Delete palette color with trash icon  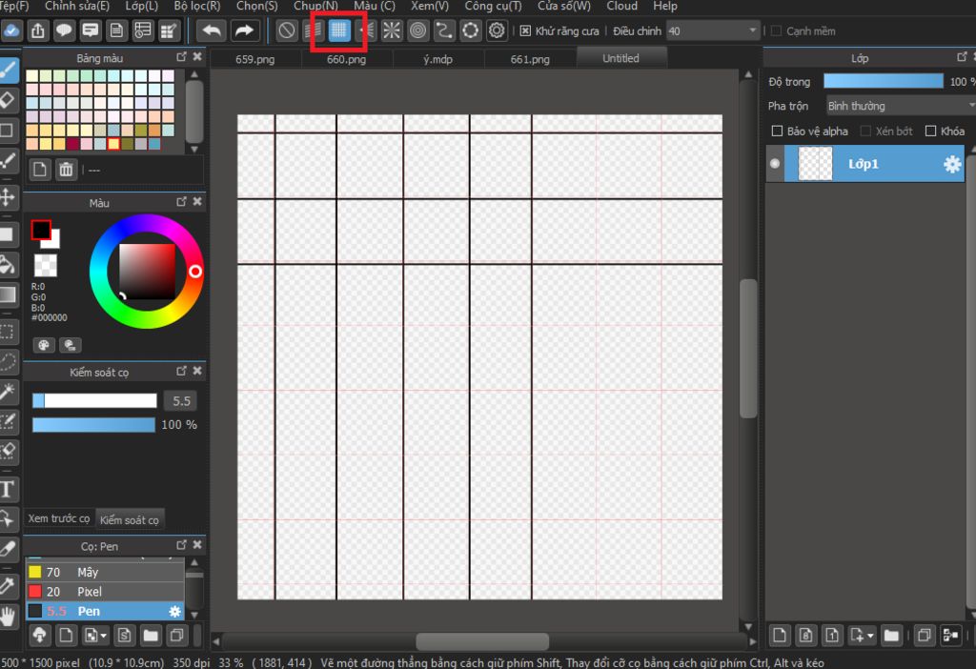pos(66,170)
